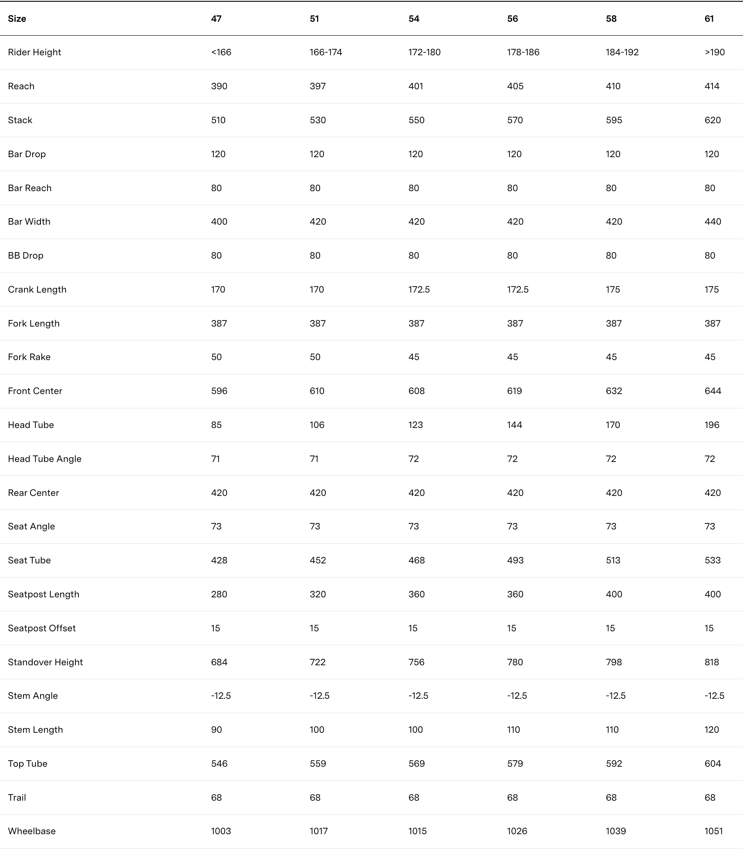
Task: Click the Seatpost Length row label
Action: [x=44, y=594]
